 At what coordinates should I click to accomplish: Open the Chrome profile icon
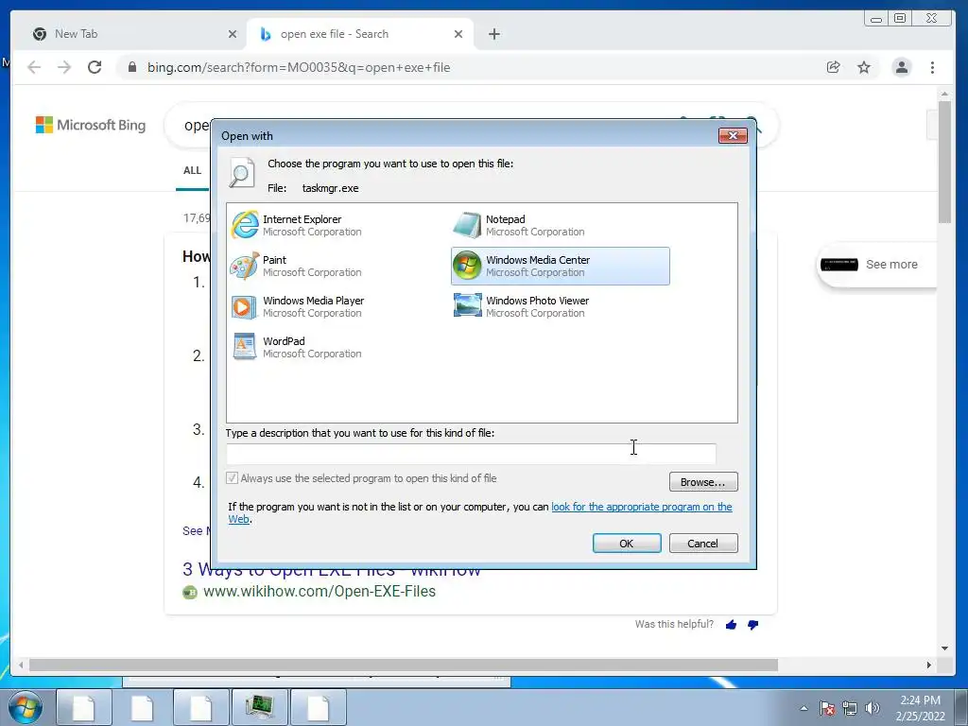901,67
